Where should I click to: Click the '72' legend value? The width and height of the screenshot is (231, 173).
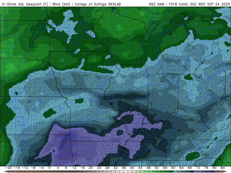(x=198, y=168)
